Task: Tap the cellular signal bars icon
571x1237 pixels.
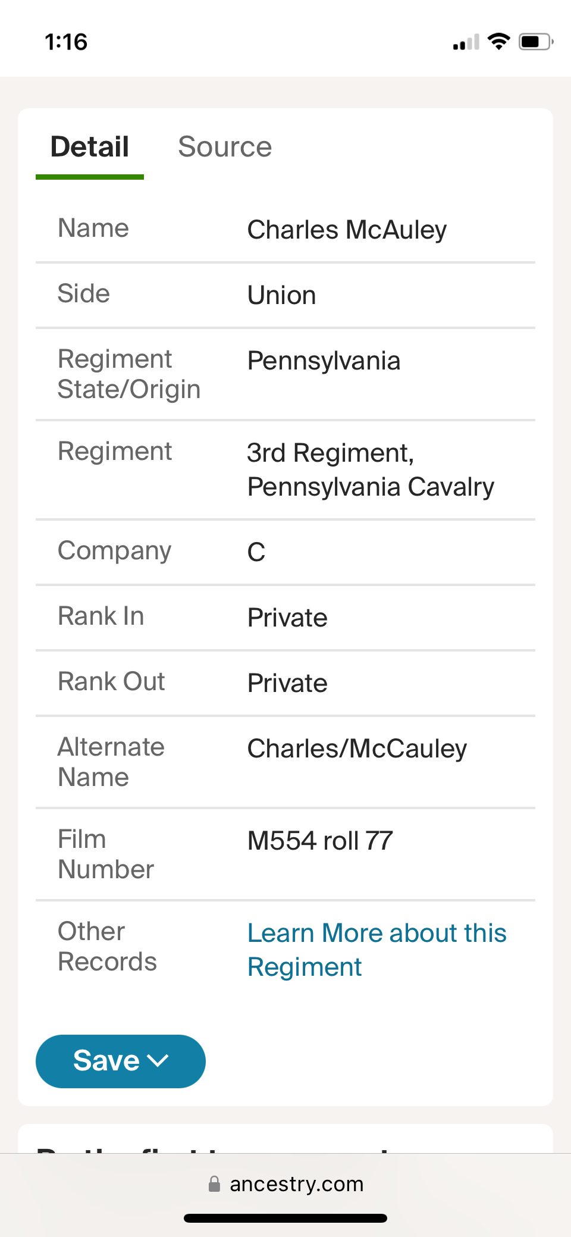Action: (466, 43)
